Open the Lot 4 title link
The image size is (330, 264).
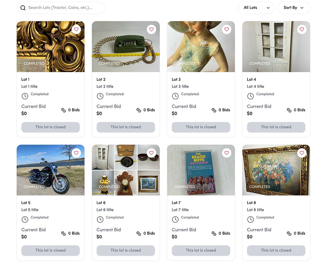point(255,86)
